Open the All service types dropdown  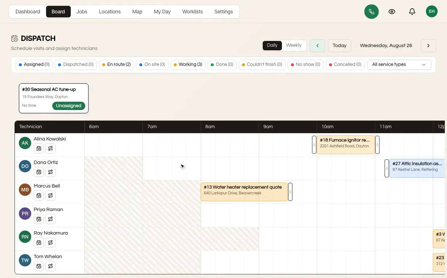pos(399,64)
